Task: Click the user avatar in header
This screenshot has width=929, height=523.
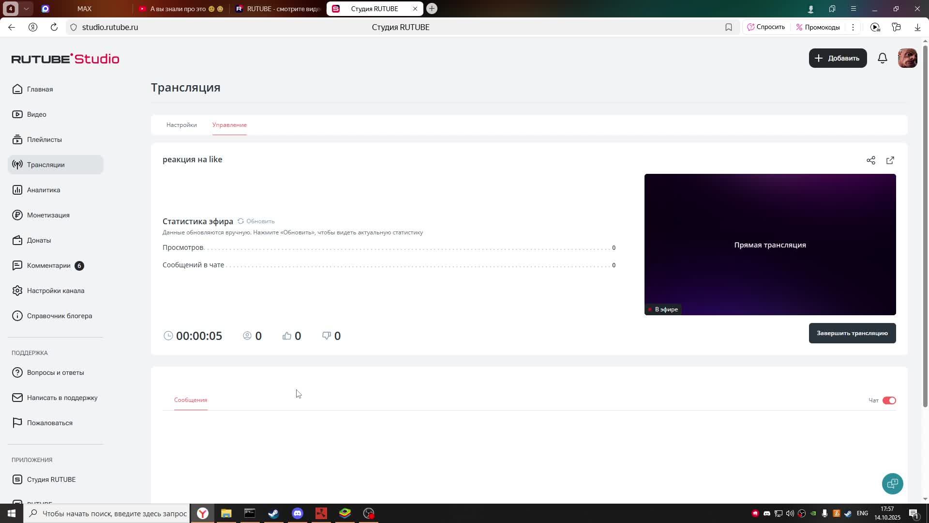Action: point(907,58)
